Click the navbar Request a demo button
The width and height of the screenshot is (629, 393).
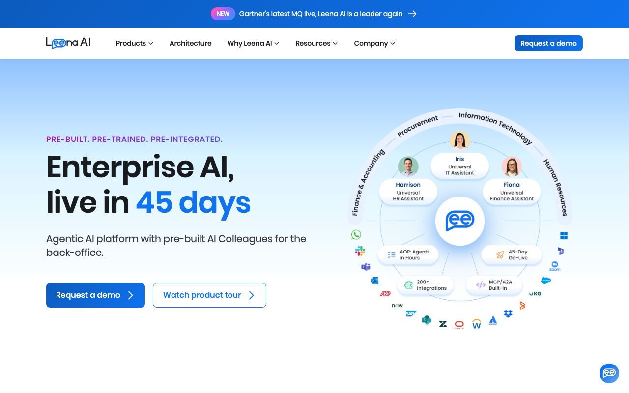pyautogui.click(x=548, y=43)
